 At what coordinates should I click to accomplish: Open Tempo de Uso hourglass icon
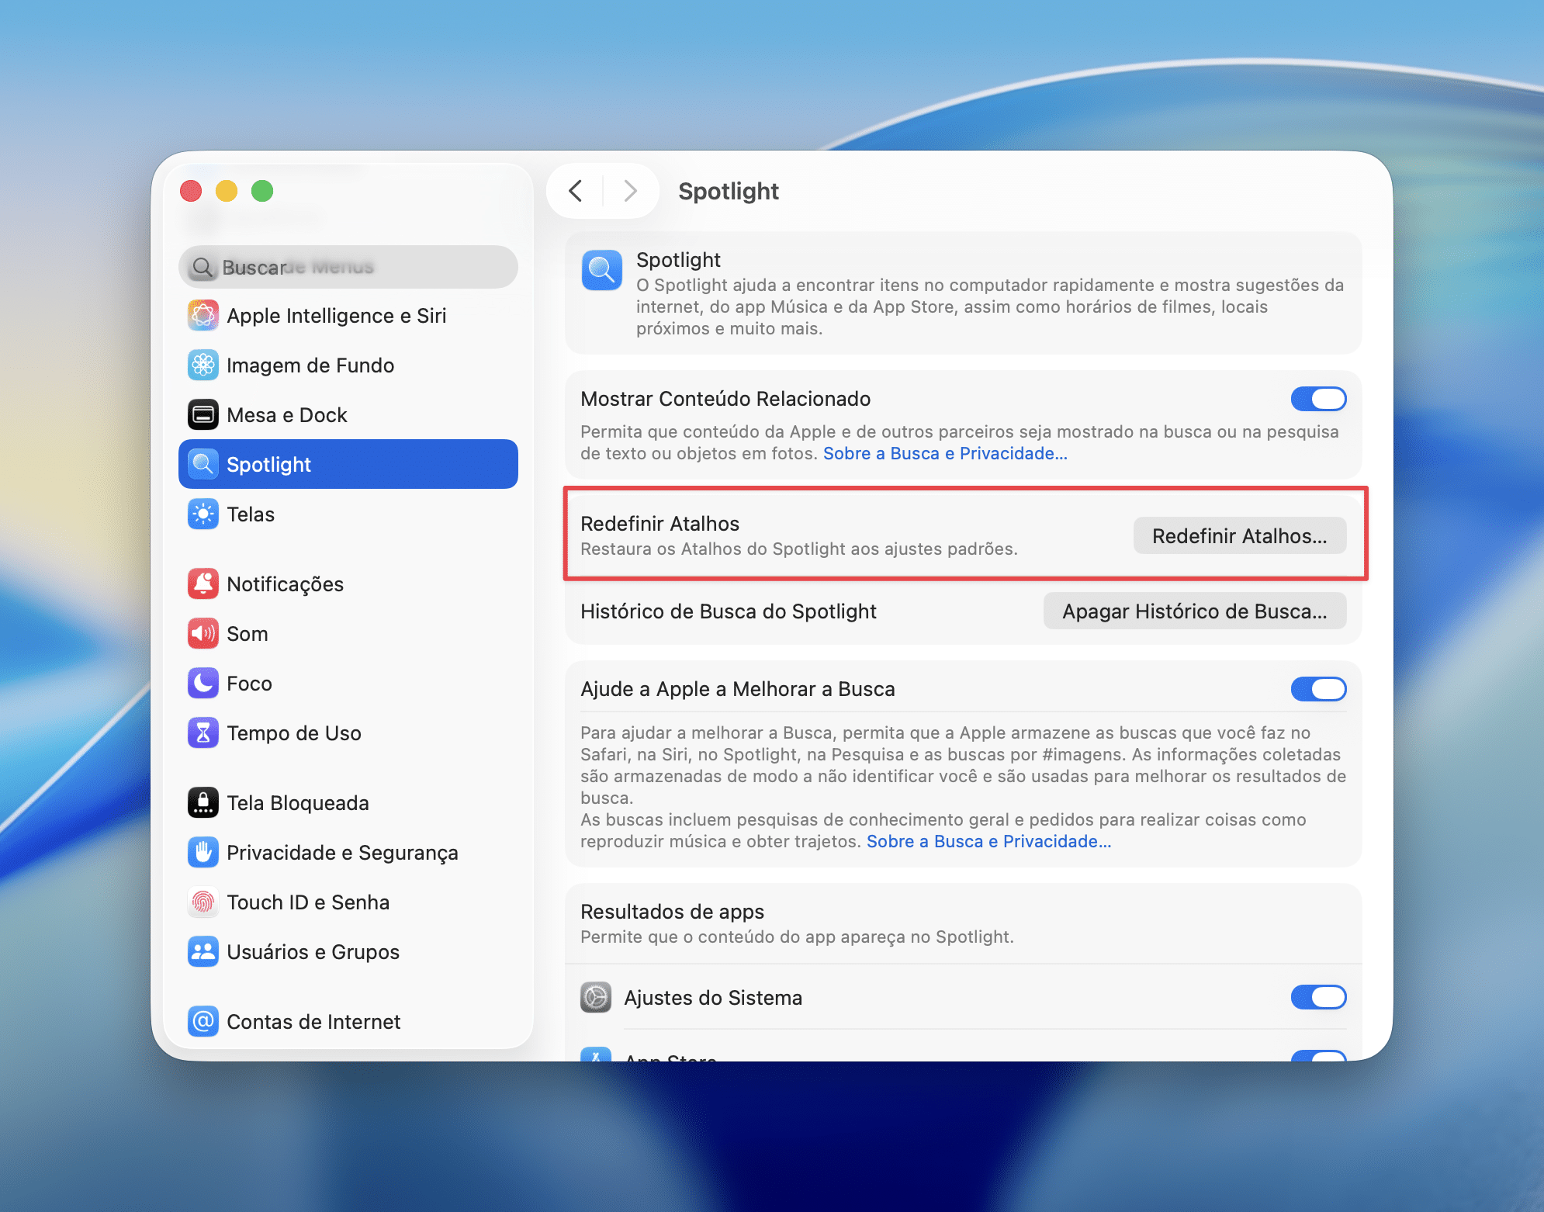[x=203, y=733]
